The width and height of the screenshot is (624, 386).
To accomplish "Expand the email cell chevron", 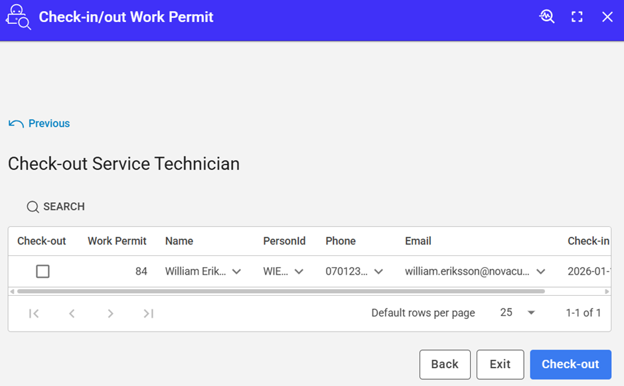I will [x=541, y=271].
